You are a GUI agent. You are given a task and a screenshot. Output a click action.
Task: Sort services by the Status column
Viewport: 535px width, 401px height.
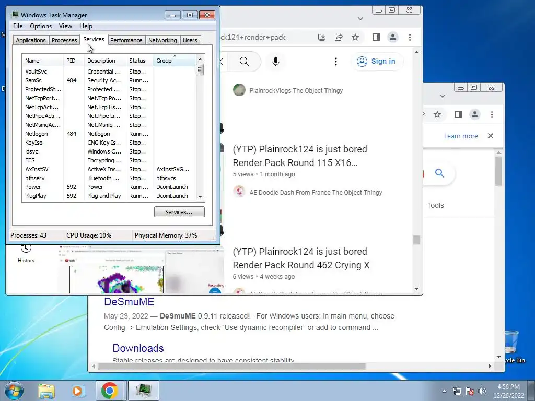[x=140, y=61]
